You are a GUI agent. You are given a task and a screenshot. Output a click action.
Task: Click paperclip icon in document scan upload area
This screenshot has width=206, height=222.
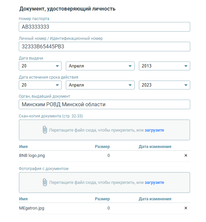point(45,130)
